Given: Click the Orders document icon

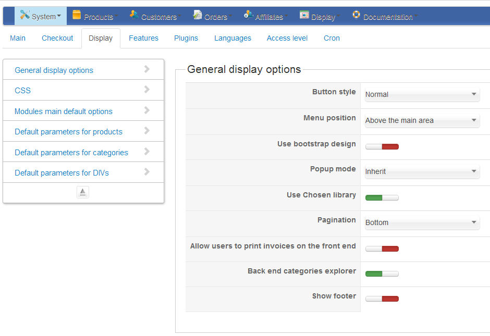Looking at the screenshot, I should coord(198,15).
